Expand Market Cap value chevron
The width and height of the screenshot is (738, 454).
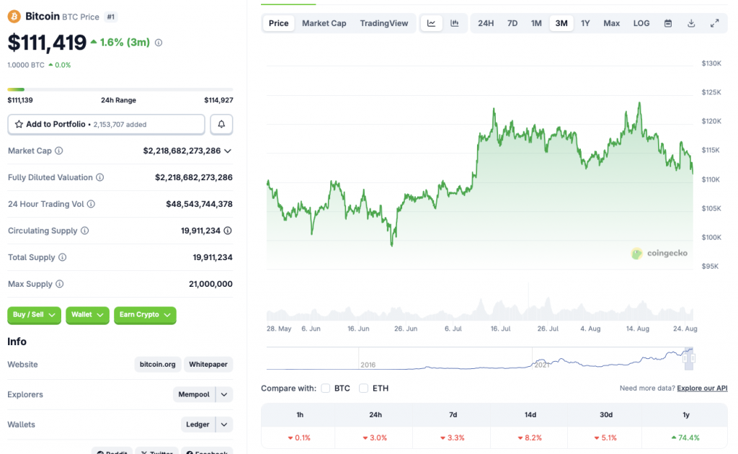[228, 151]
